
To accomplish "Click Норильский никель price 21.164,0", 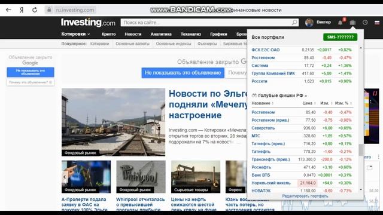I will click(x=308, y=183).
